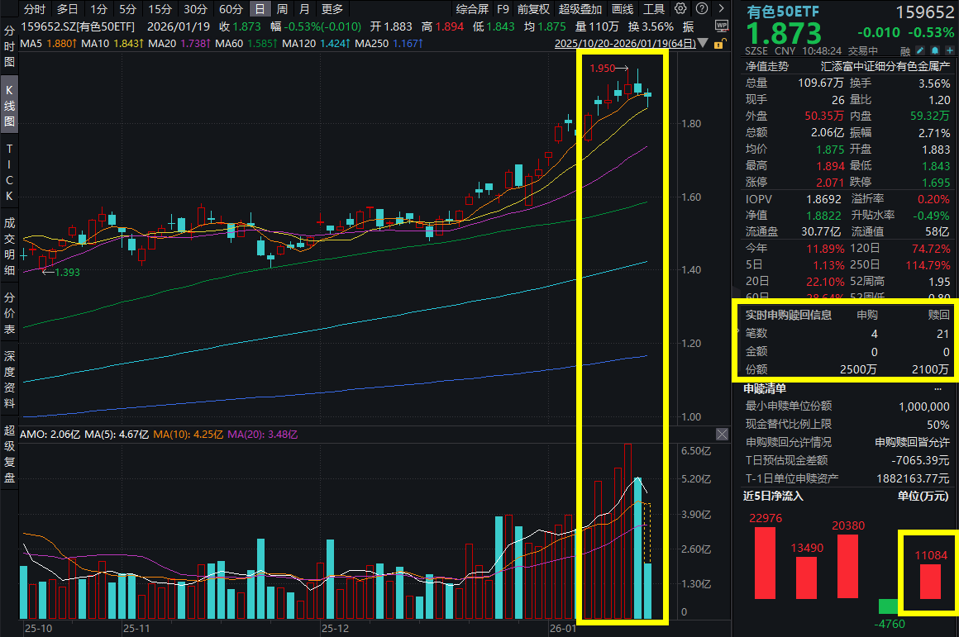
Task: Open the price alert bell icon
Action: [935, 50]
